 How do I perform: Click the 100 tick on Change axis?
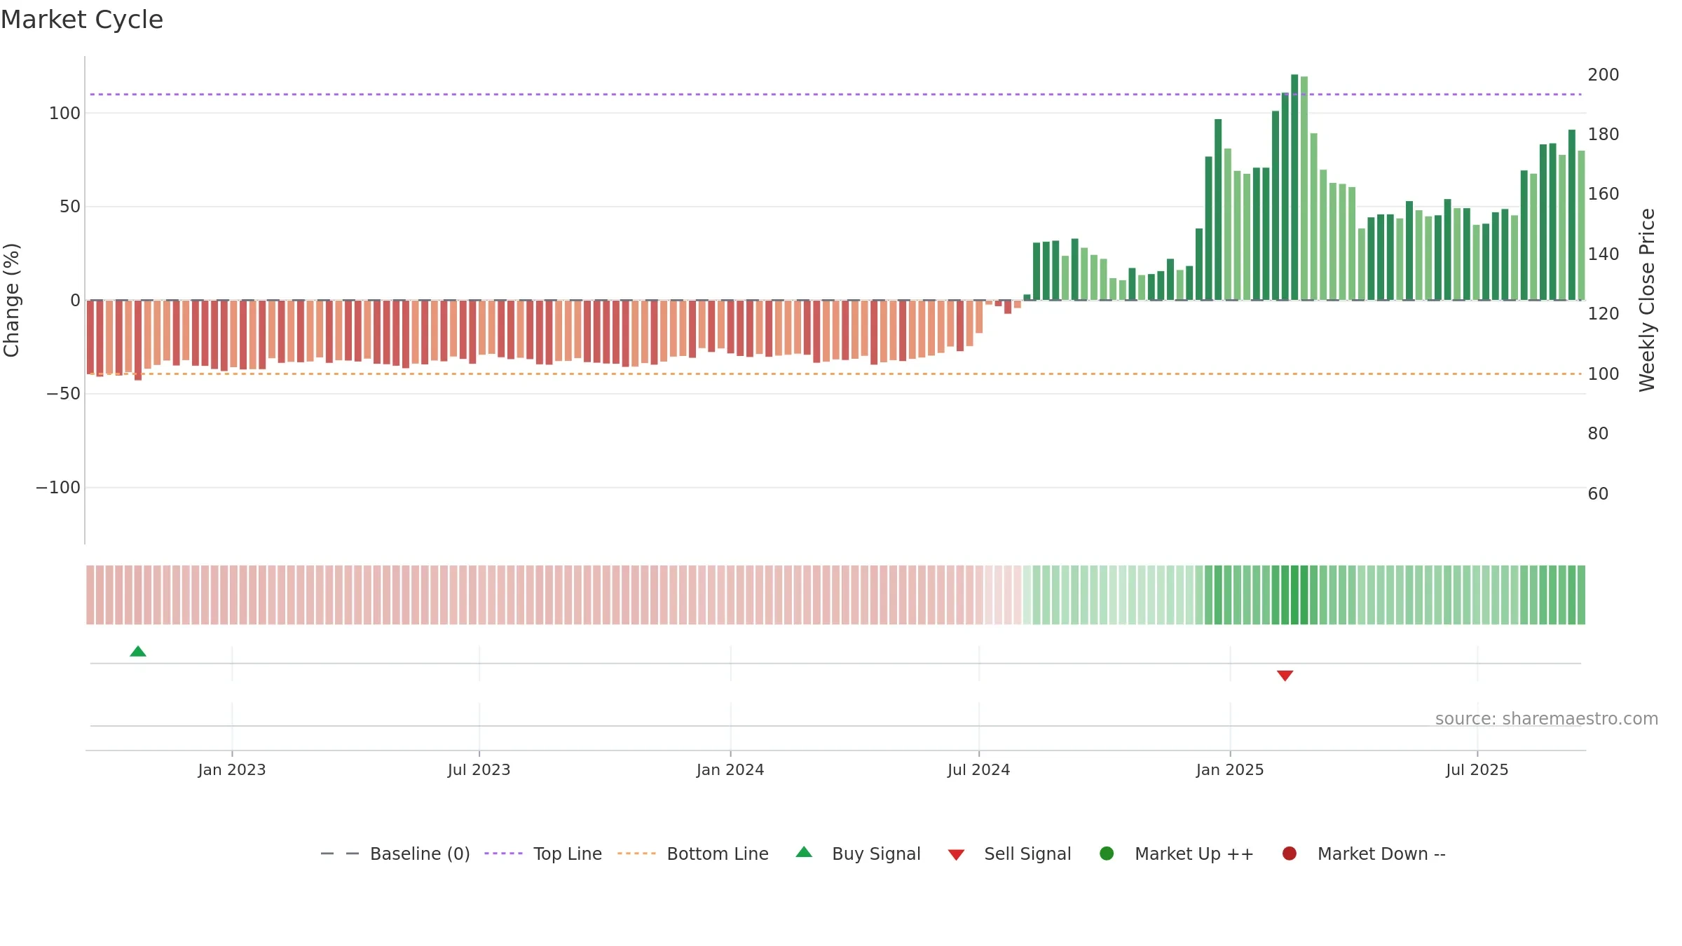[64, 114]
